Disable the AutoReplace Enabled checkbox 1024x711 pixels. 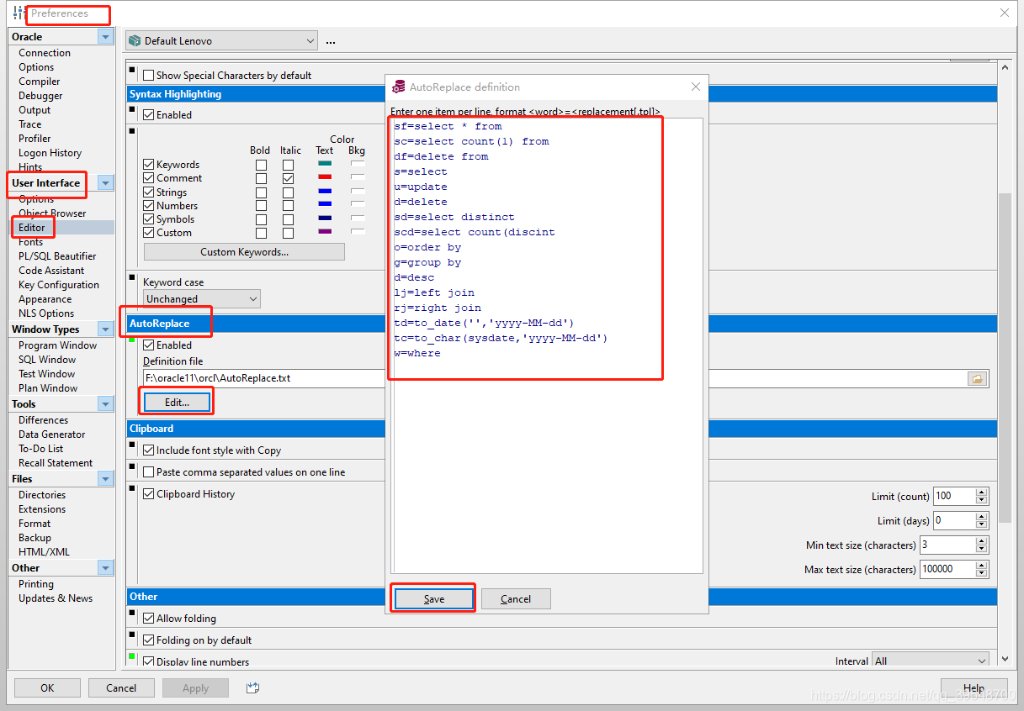pyautogui.click(x=149, y=345)
